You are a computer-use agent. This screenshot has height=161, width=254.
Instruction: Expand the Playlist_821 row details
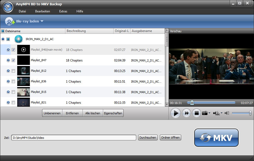pos(8,102)
